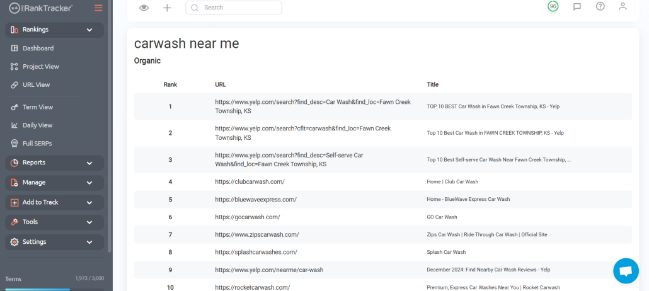This screenshot has width=649, height=291.
Task: Click the Settings gear icon
Action: point(14,242)
